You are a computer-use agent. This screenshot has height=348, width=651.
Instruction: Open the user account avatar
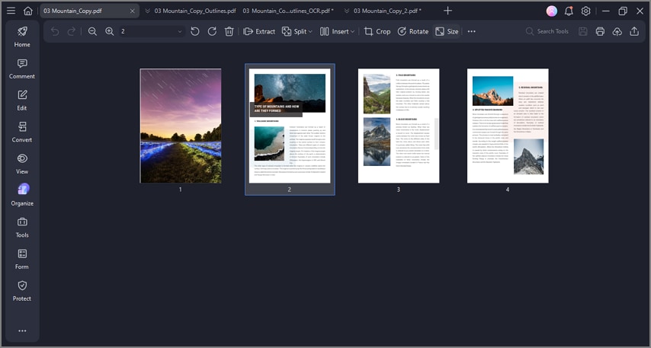click(551, 11)
